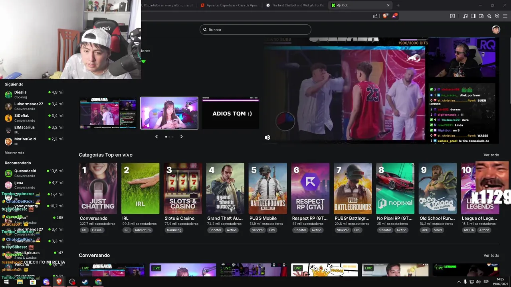The height and width of the screenshot is (287, 511).
Task: Open Brave Shields lion icon
Action: pyautogui.click(x=385, y=16)
